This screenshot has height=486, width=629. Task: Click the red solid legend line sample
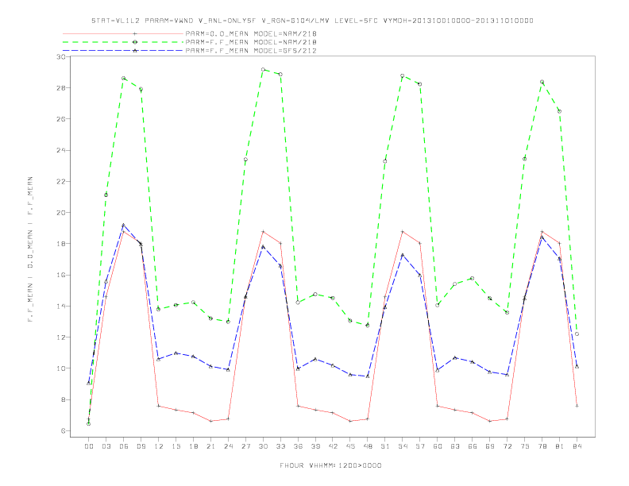(x=123, y=33)
